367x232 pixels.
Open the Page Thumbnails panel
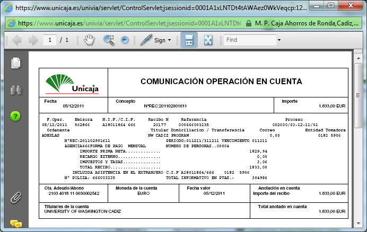[16, 63]
